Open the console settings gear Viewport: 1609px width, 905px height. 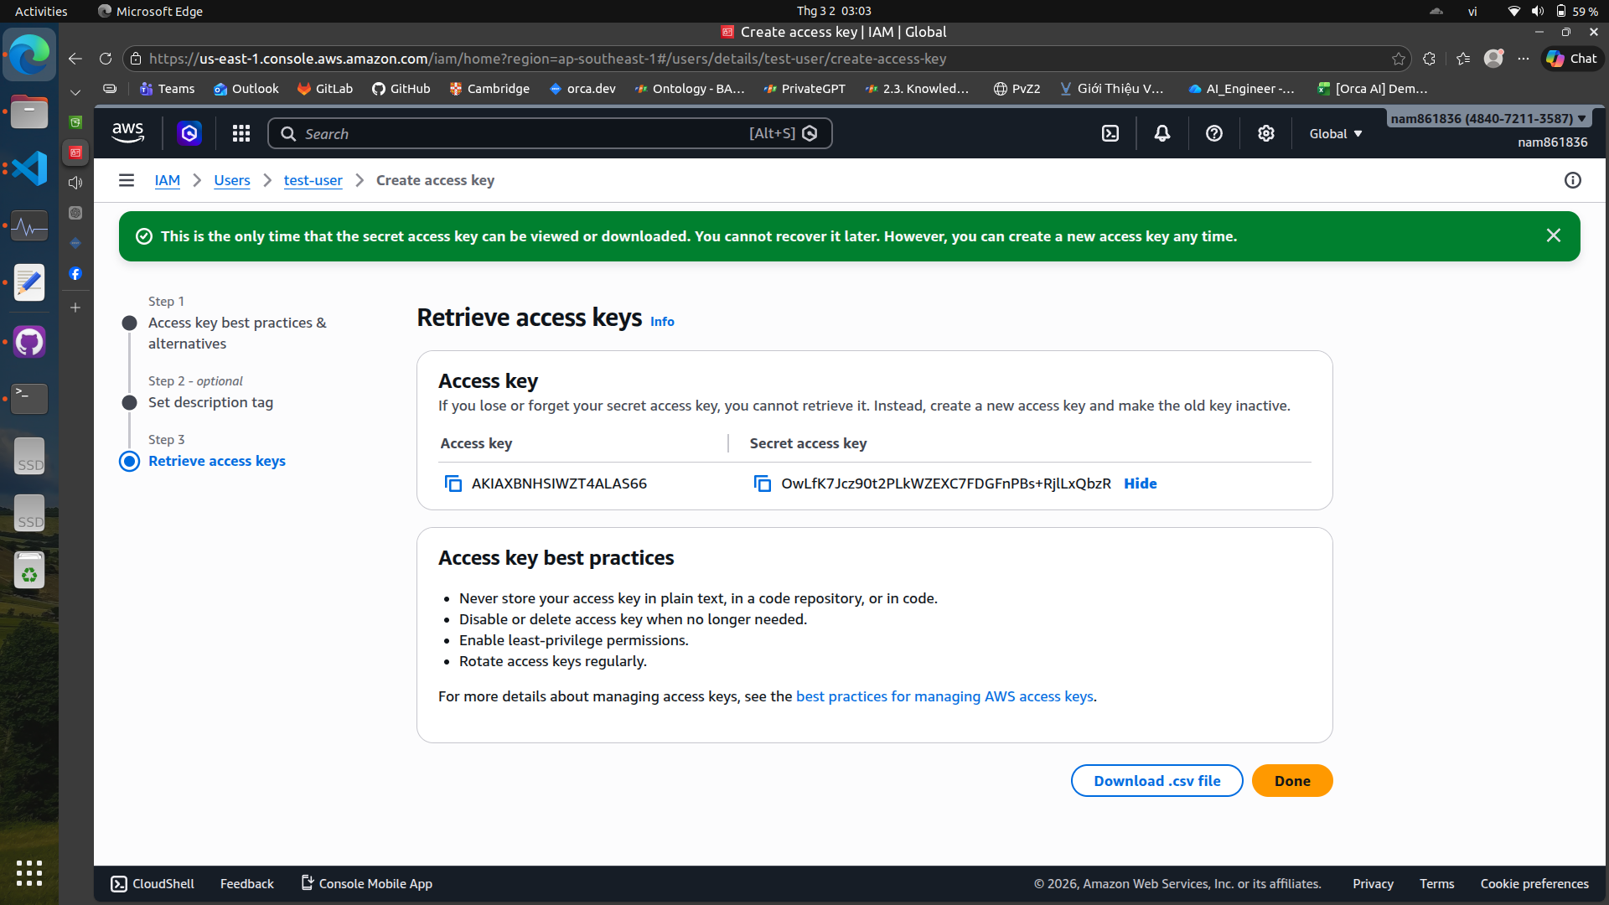tap(1266, 134)
